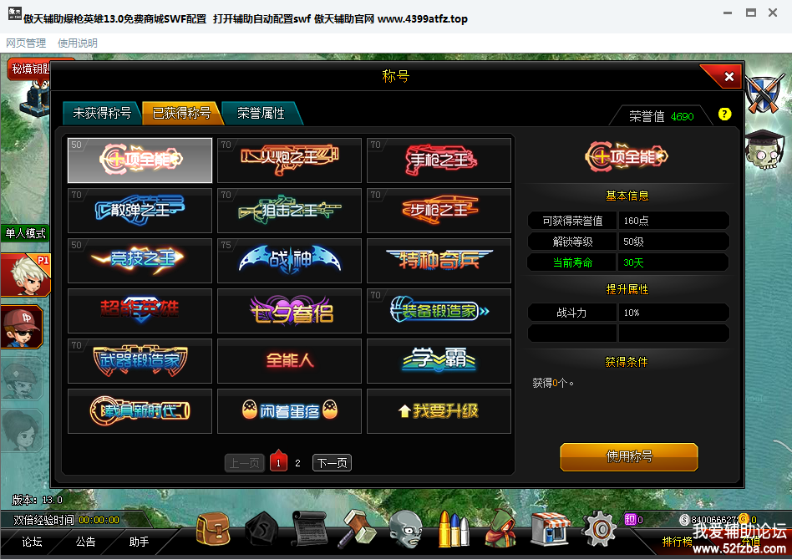Open the 荣誉属性 tab

click(x=261, y=113)
